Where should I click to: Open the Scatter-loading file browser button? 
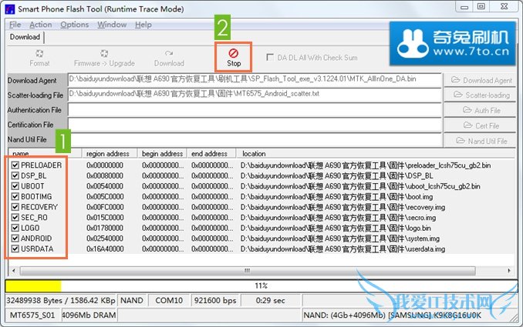pyautogui.click(x=481, y=95)
